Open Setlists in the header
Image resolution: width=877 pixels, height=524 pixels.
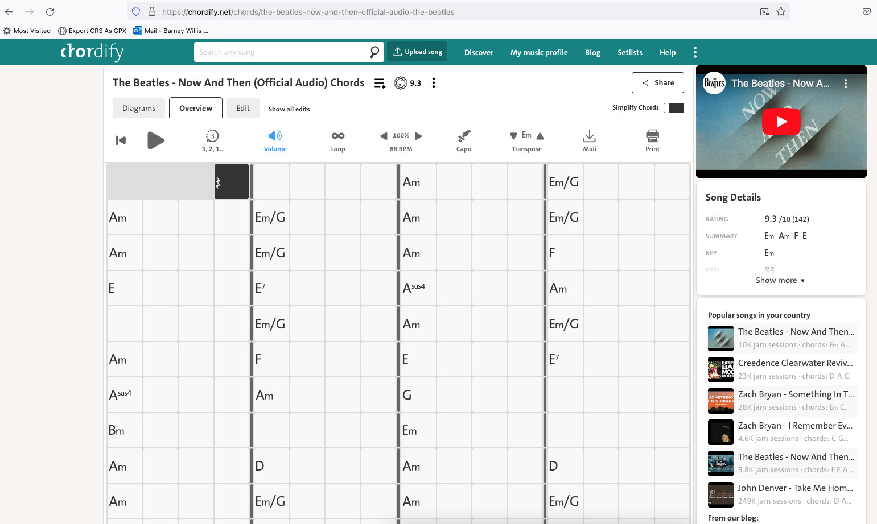[x=629, y=52]
